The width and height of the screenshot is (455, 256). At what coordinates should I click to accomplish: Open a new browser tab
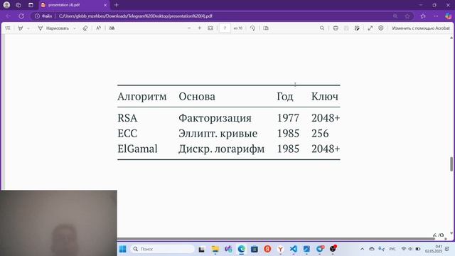click(x=117, y=5)
